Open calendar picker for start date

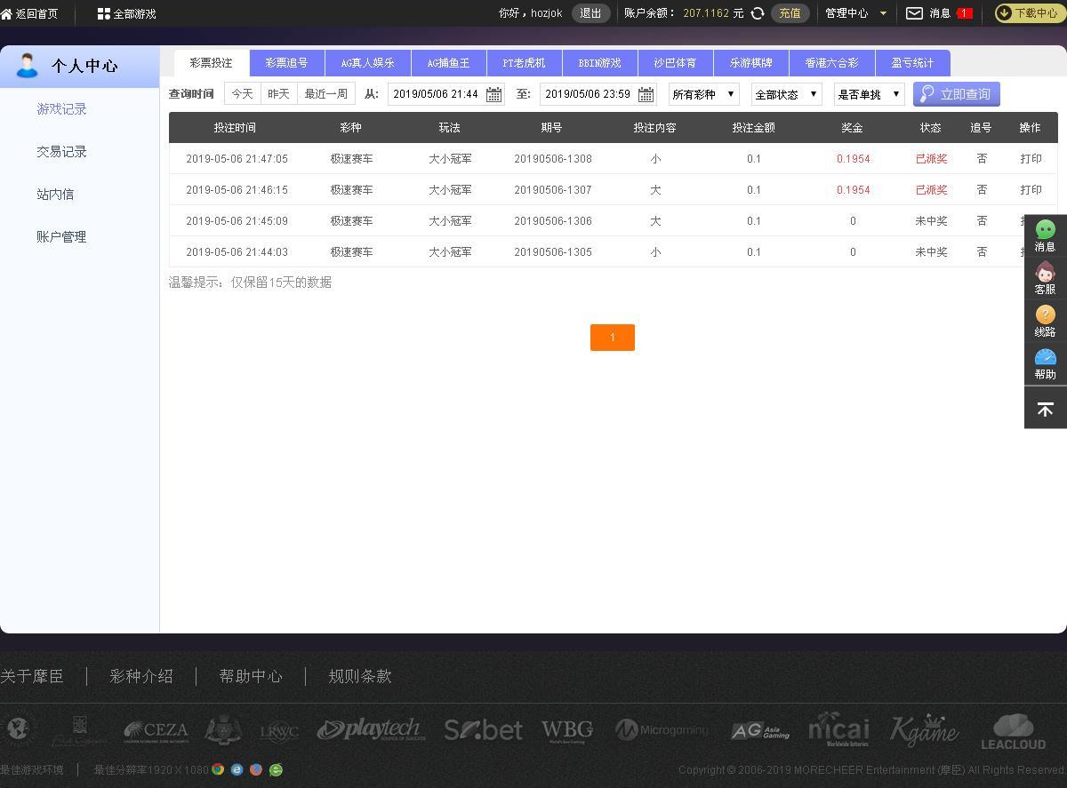click(493, 94)
